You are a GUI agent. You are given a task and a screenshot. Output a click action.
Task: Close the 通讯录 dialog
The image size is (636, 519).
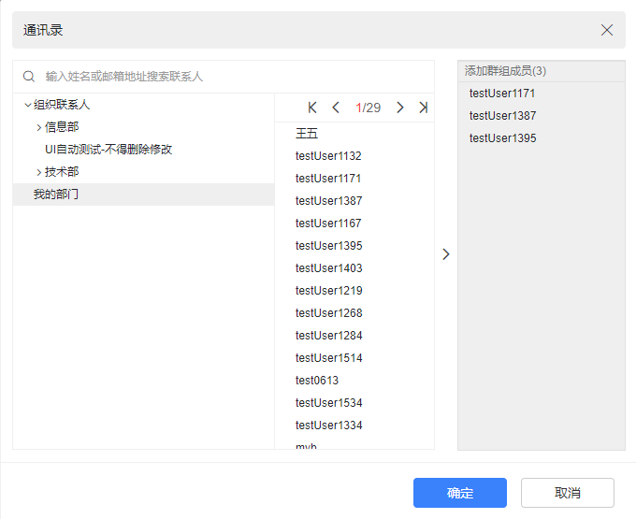pyautogui.click(x=607, y=30)
